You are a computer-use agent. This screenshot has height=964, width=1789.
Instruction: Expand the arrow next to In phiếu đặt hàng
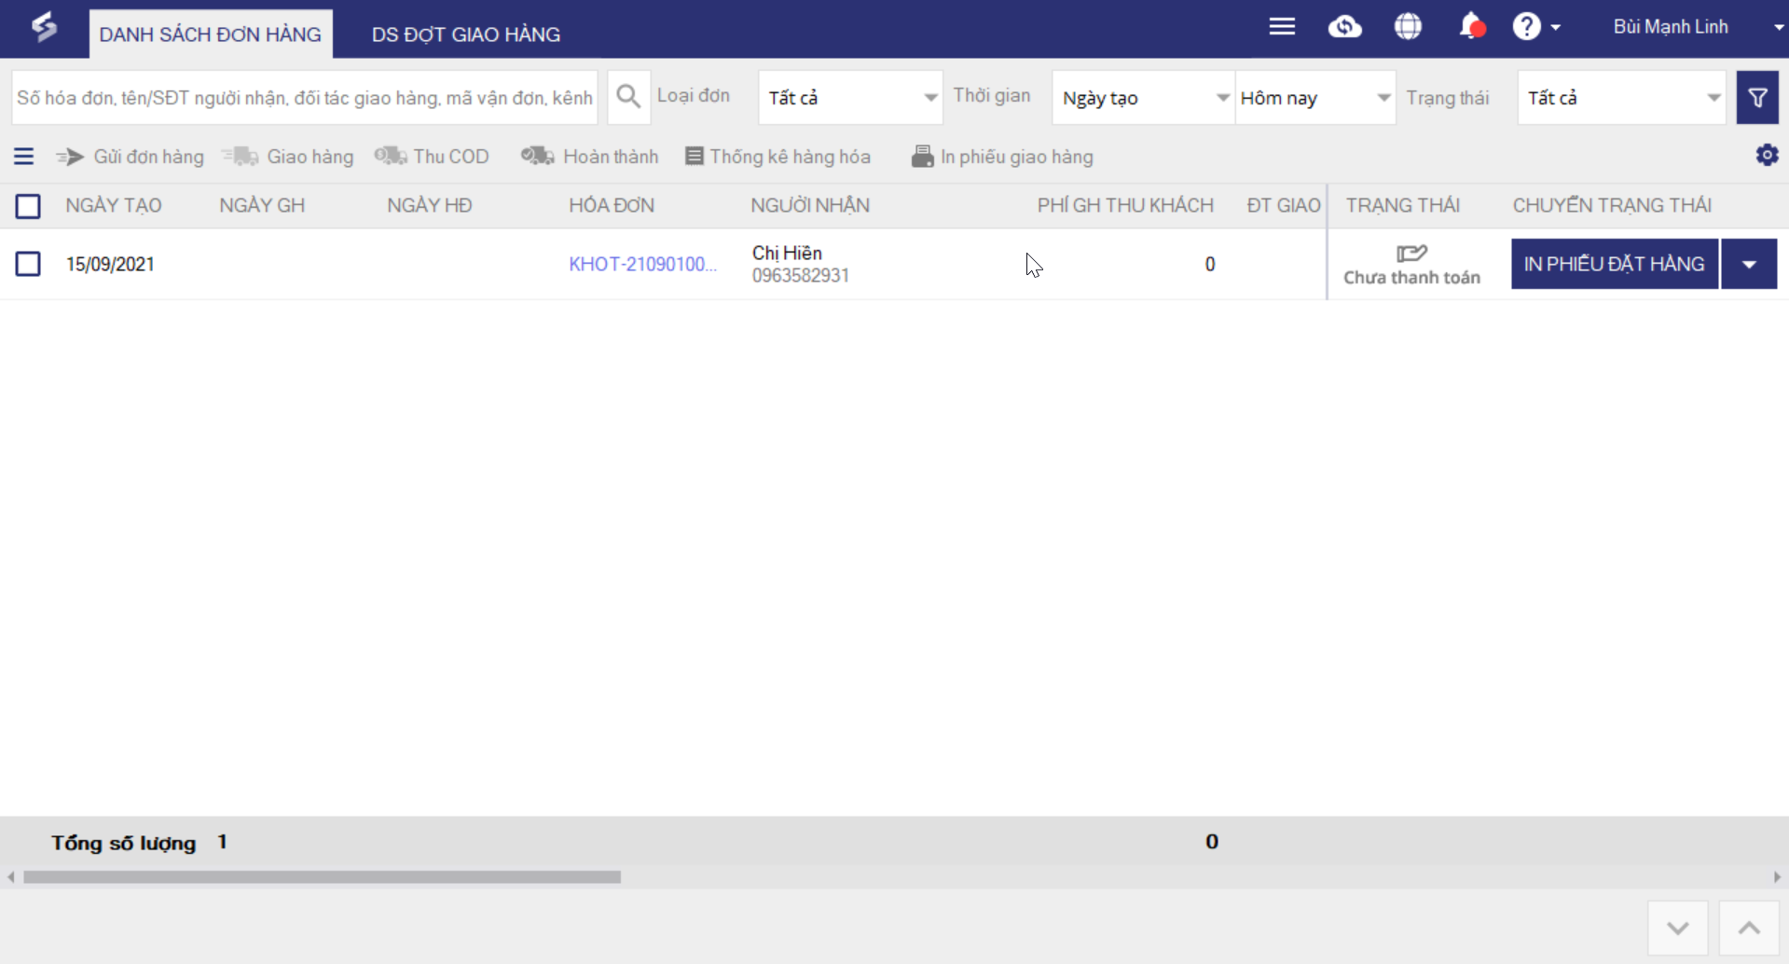coord(1749,264)
